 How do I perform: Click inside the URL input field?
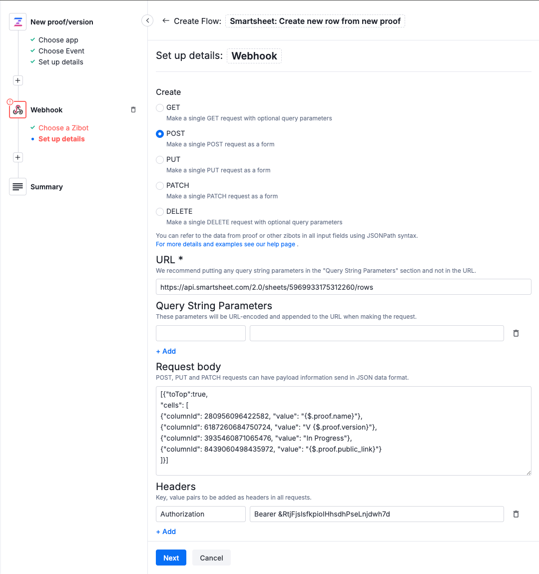(343, 287)
